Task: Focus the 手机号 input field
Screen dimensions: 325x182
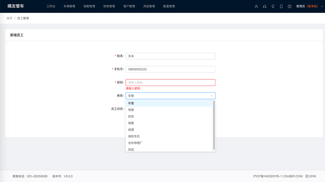Action: click(170, 69)
